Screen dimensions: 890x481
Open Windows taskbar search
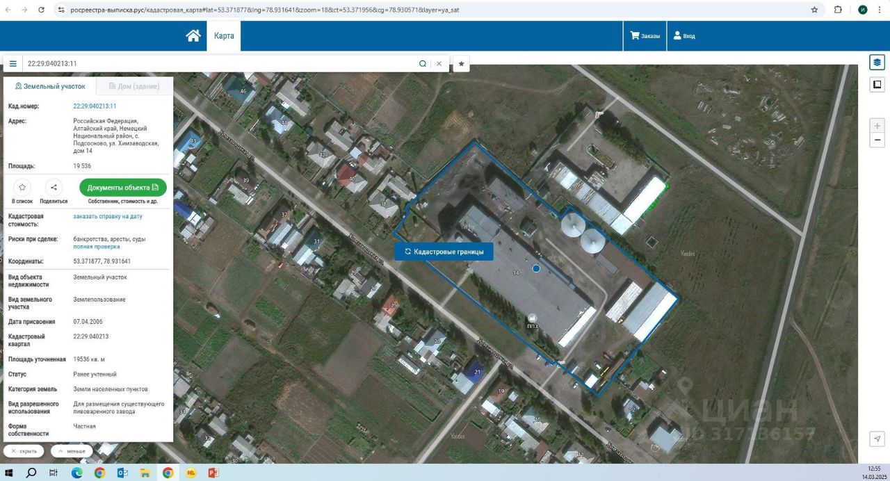(31, 473)
